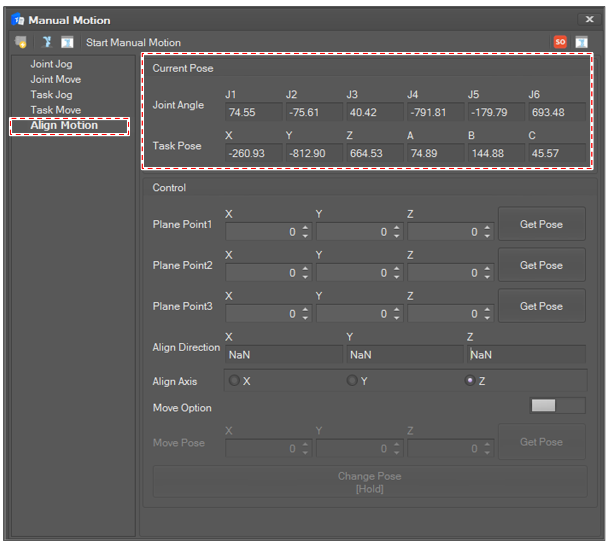Toggle the Move Option switch
Image resolution: width=607 pixels, height=544 pixels.
(x=557, y=406)
